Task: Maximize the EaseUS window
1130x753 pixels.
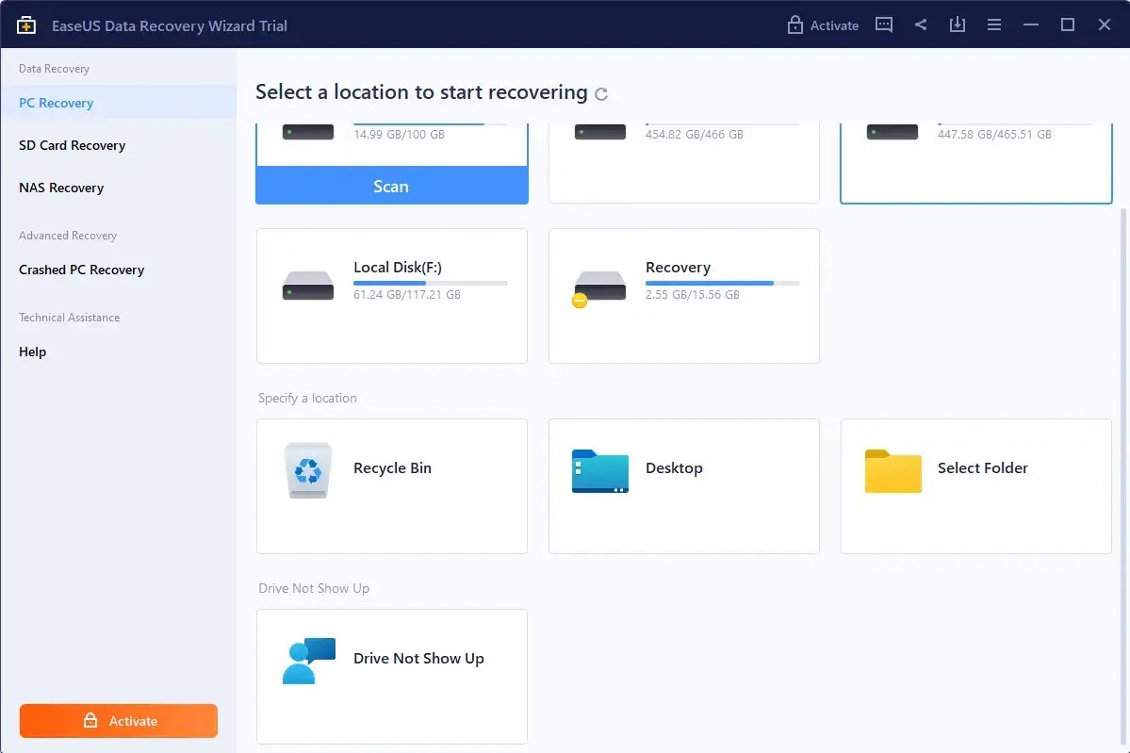Action: point(1067,25)
